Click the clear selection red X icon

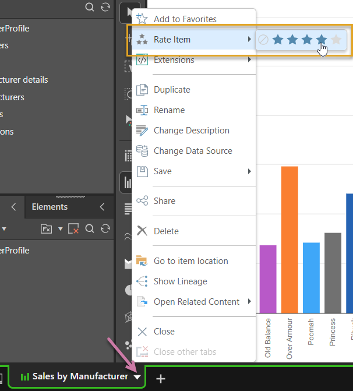point(73,229)
